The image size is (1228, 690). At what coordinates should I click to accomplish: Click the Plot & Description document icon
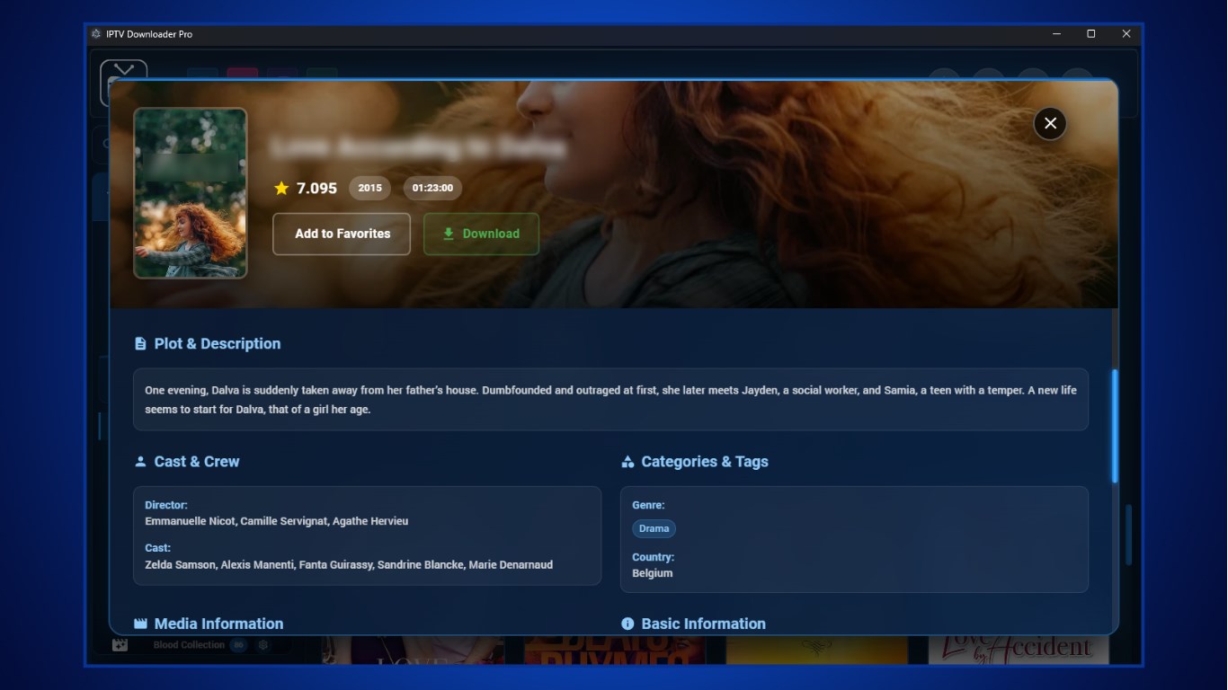coord(140,342)
